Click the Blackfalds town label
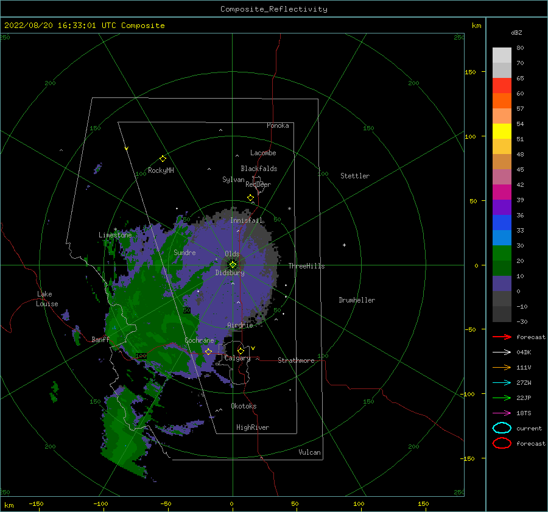The height and width of the screenshot is (512, 548). point(259,169)
